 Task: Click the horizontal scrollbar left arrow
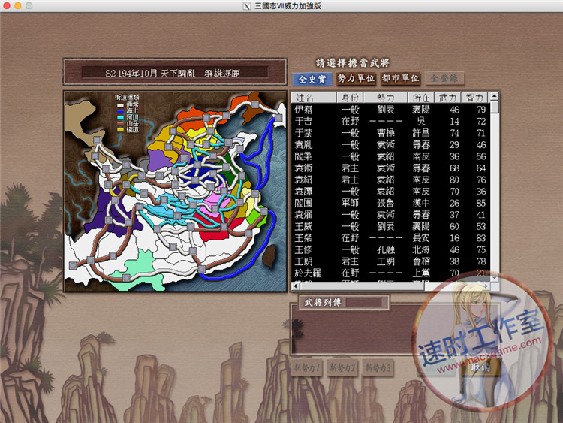296,286
